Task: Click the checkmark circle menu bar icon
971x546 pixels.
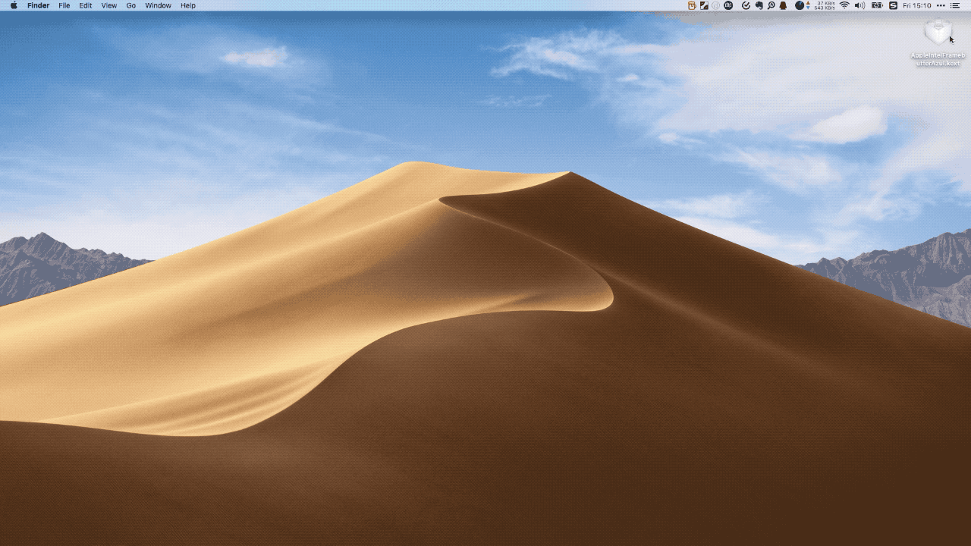Action: point(746,5)
